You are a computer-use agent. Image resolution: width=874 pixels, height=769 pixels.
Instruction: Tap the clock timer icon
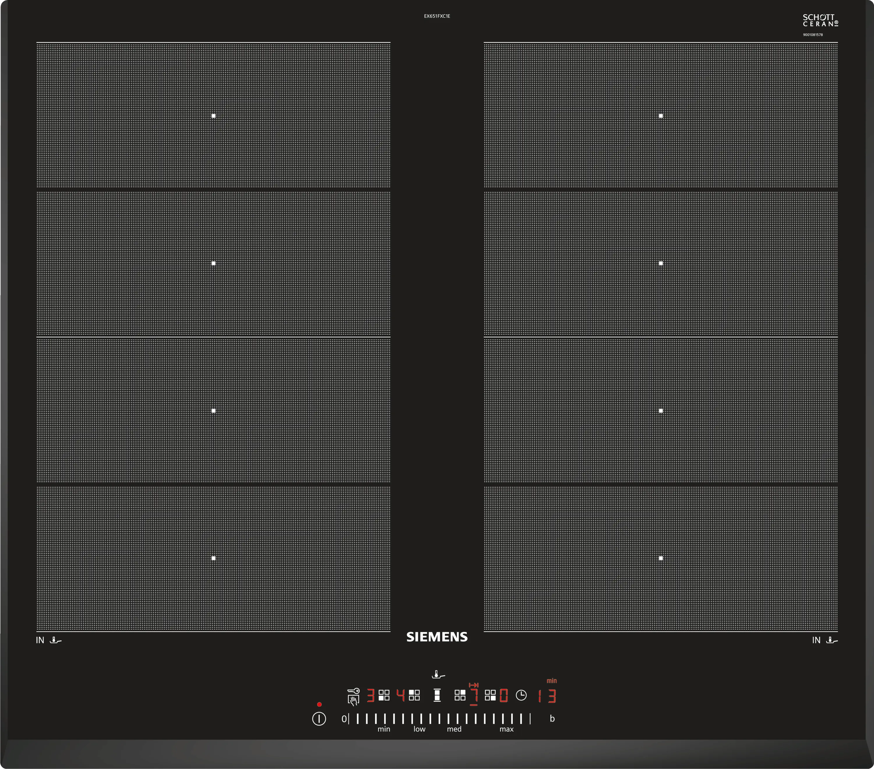click(x=521, y=695)
